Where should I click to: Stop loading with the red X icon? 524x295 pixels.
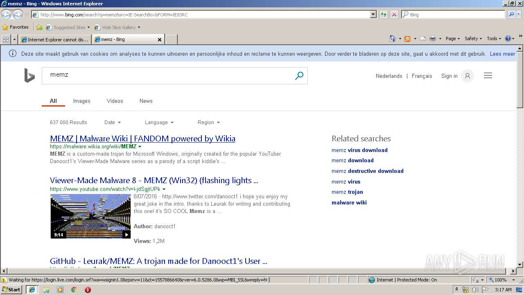pos(394,14)
